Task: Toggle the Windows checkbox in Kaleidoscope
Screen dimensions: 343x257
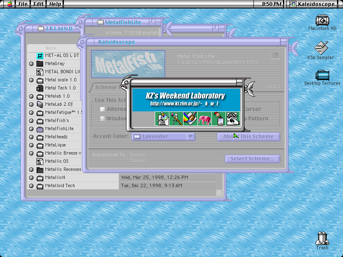Action: [102, 119]
